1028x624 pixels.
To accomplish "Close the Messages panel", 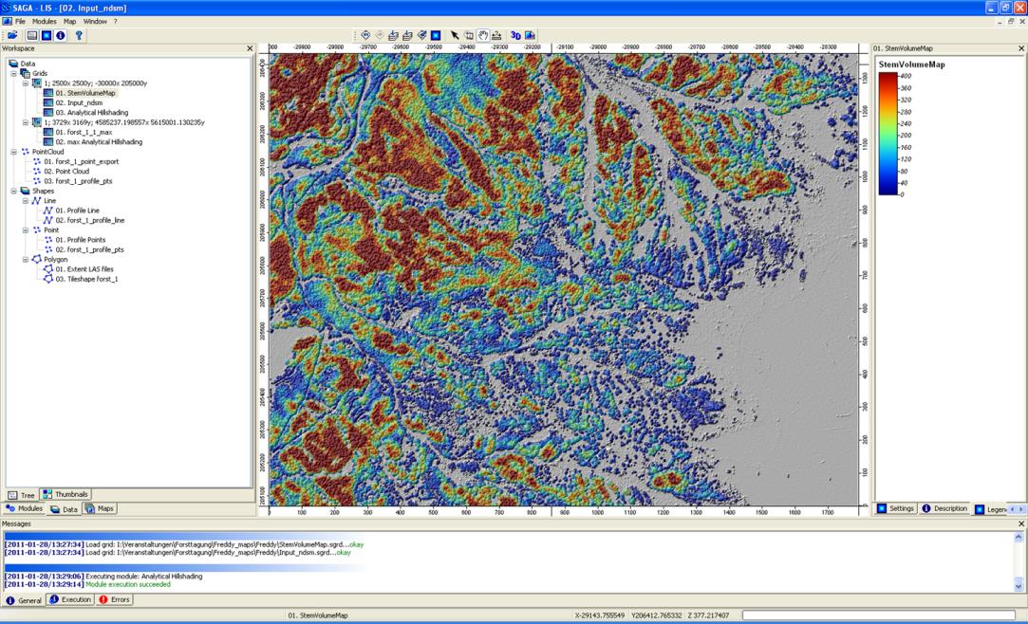I will click(x=1020, y=523).
